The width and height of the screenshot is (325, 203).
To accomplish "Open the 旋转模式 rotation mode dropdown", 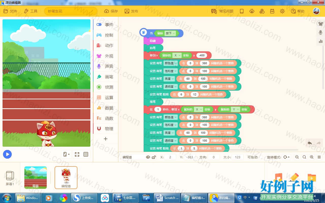I will [x=286, y=157].
